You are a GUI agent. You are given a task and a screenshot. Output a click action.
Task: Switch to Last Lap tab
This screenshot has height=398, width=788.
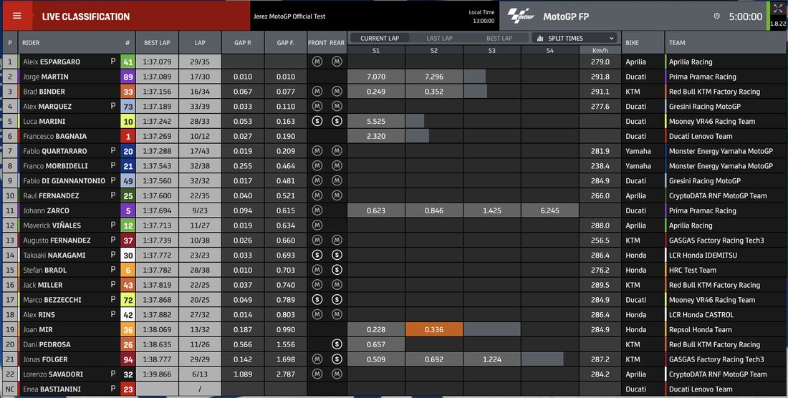[439, 38]
